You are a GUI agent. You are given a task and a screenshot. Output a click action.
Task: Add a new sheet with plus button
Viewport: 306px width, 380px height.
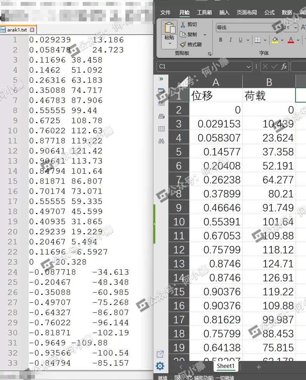coord(259,367)
